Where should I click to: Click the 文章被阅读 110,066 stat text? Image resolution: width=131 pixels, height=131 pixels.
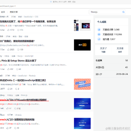[x=112, y=34]
